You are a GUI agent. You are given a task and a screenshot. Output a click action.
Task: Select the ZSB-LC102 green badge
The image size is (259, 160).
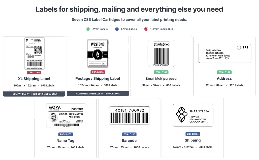224,72
